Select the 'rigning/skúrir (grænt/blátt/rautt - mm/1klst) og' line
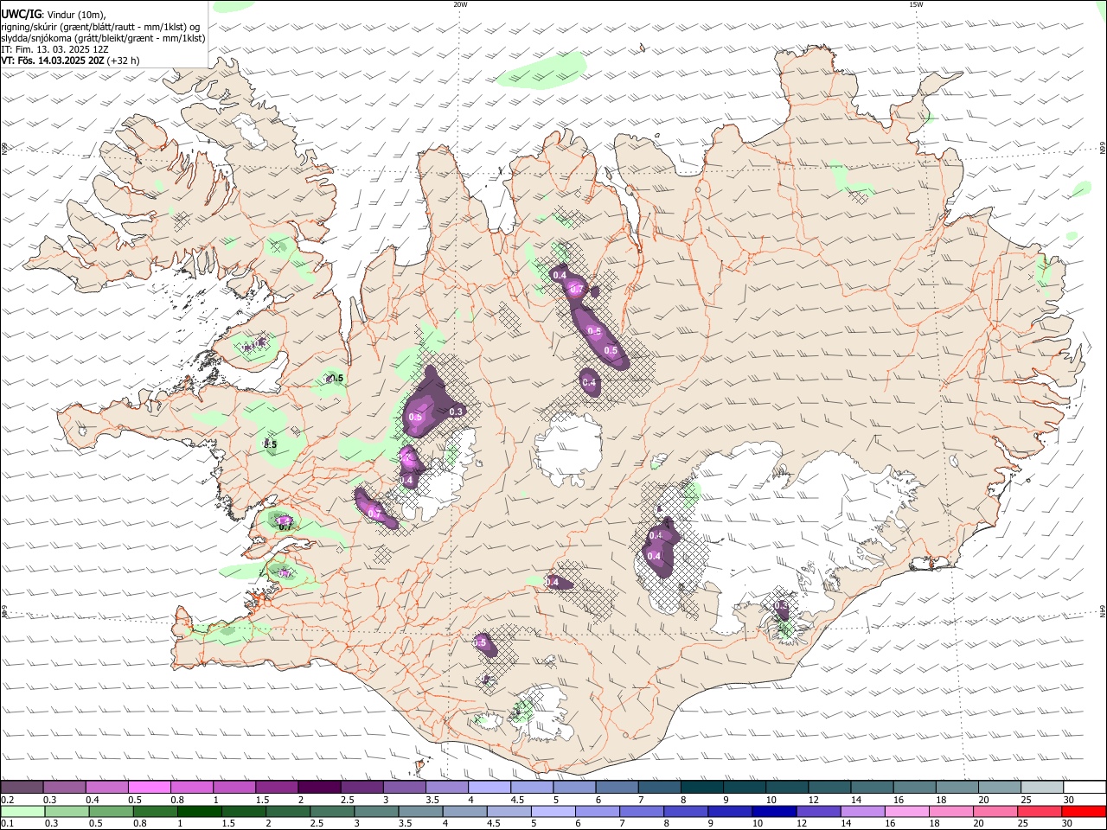Screen dimensions: 1107x830 click(101, 26)
